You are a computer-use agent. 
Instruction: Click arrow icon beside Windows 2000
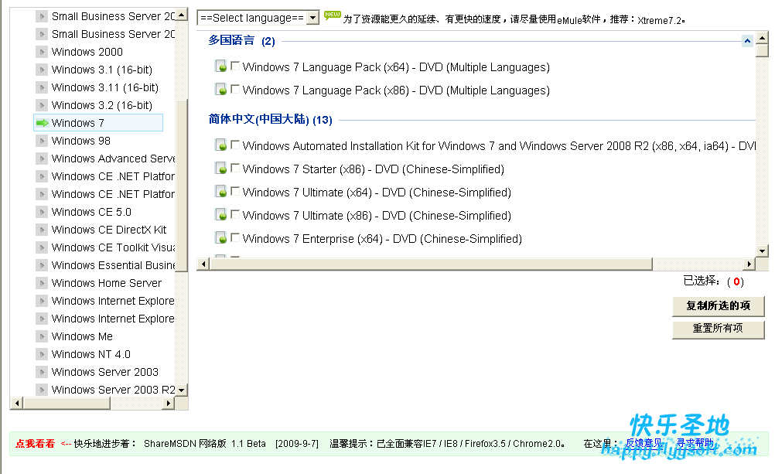(x=42, y=52)
